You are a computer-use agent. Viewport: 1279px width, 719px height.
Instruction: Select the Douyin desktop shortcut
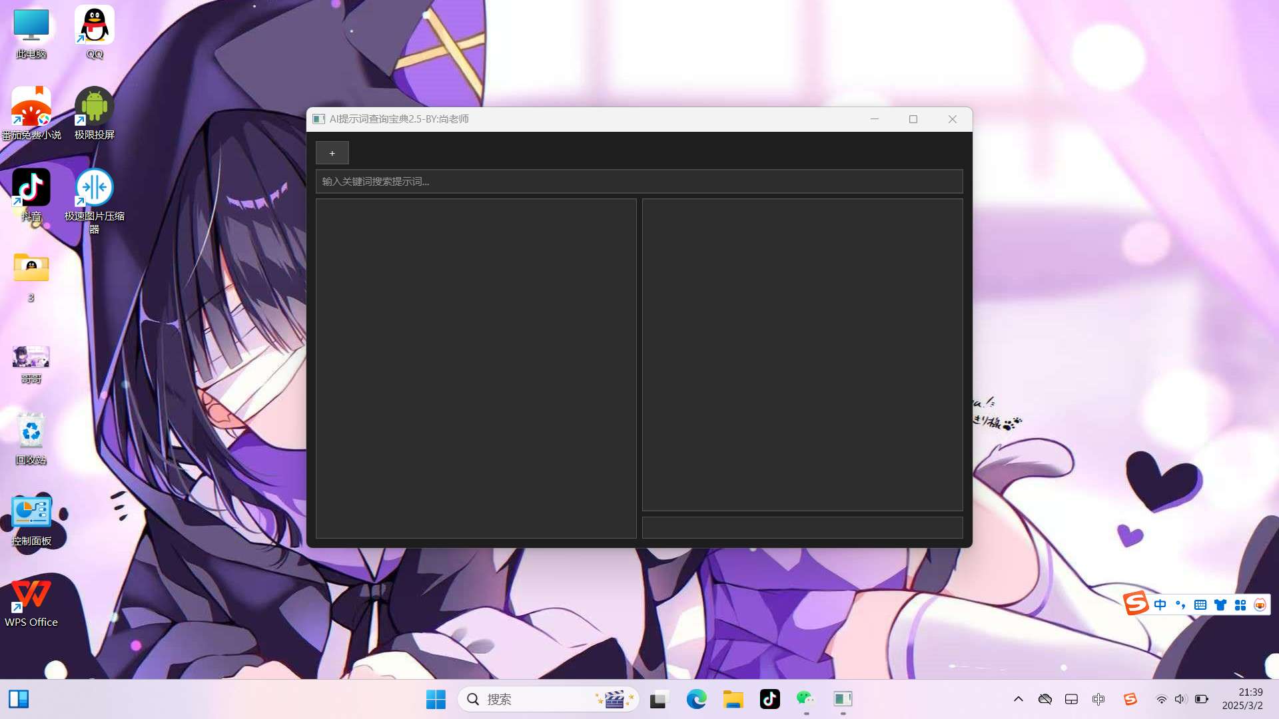(31, 195)
